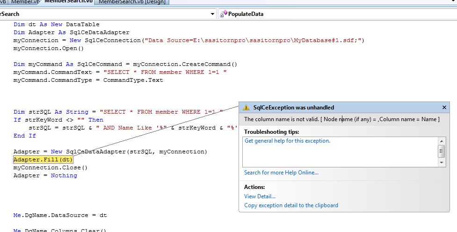
Task: Open the MemberSearch.vb [Design] tab
Action: 132,2
